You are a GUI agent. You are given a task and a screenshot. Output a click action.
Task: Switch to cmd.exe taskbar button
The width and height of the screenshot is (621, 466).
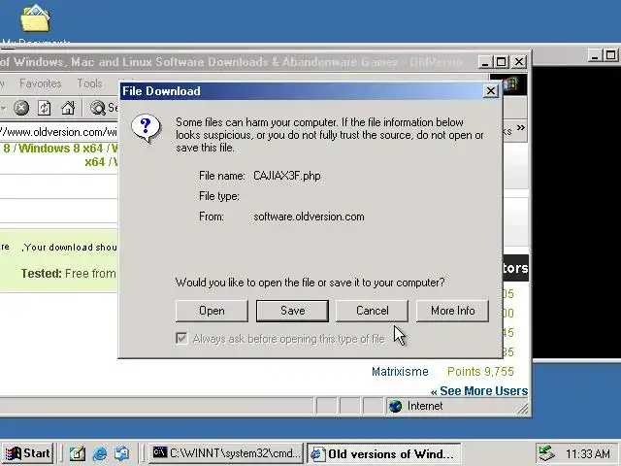(226, 453)
